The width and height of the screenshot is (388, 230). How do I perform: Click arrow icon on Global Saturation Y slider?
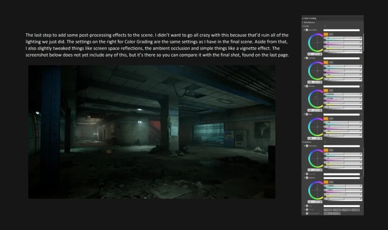click(x=361, y=51)
